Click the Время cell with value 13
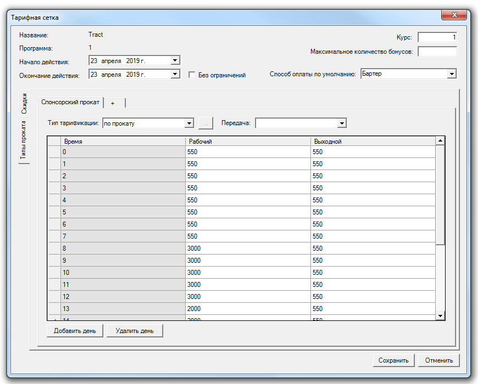Viewport: 478px width, 384px height. pos(123,309)
